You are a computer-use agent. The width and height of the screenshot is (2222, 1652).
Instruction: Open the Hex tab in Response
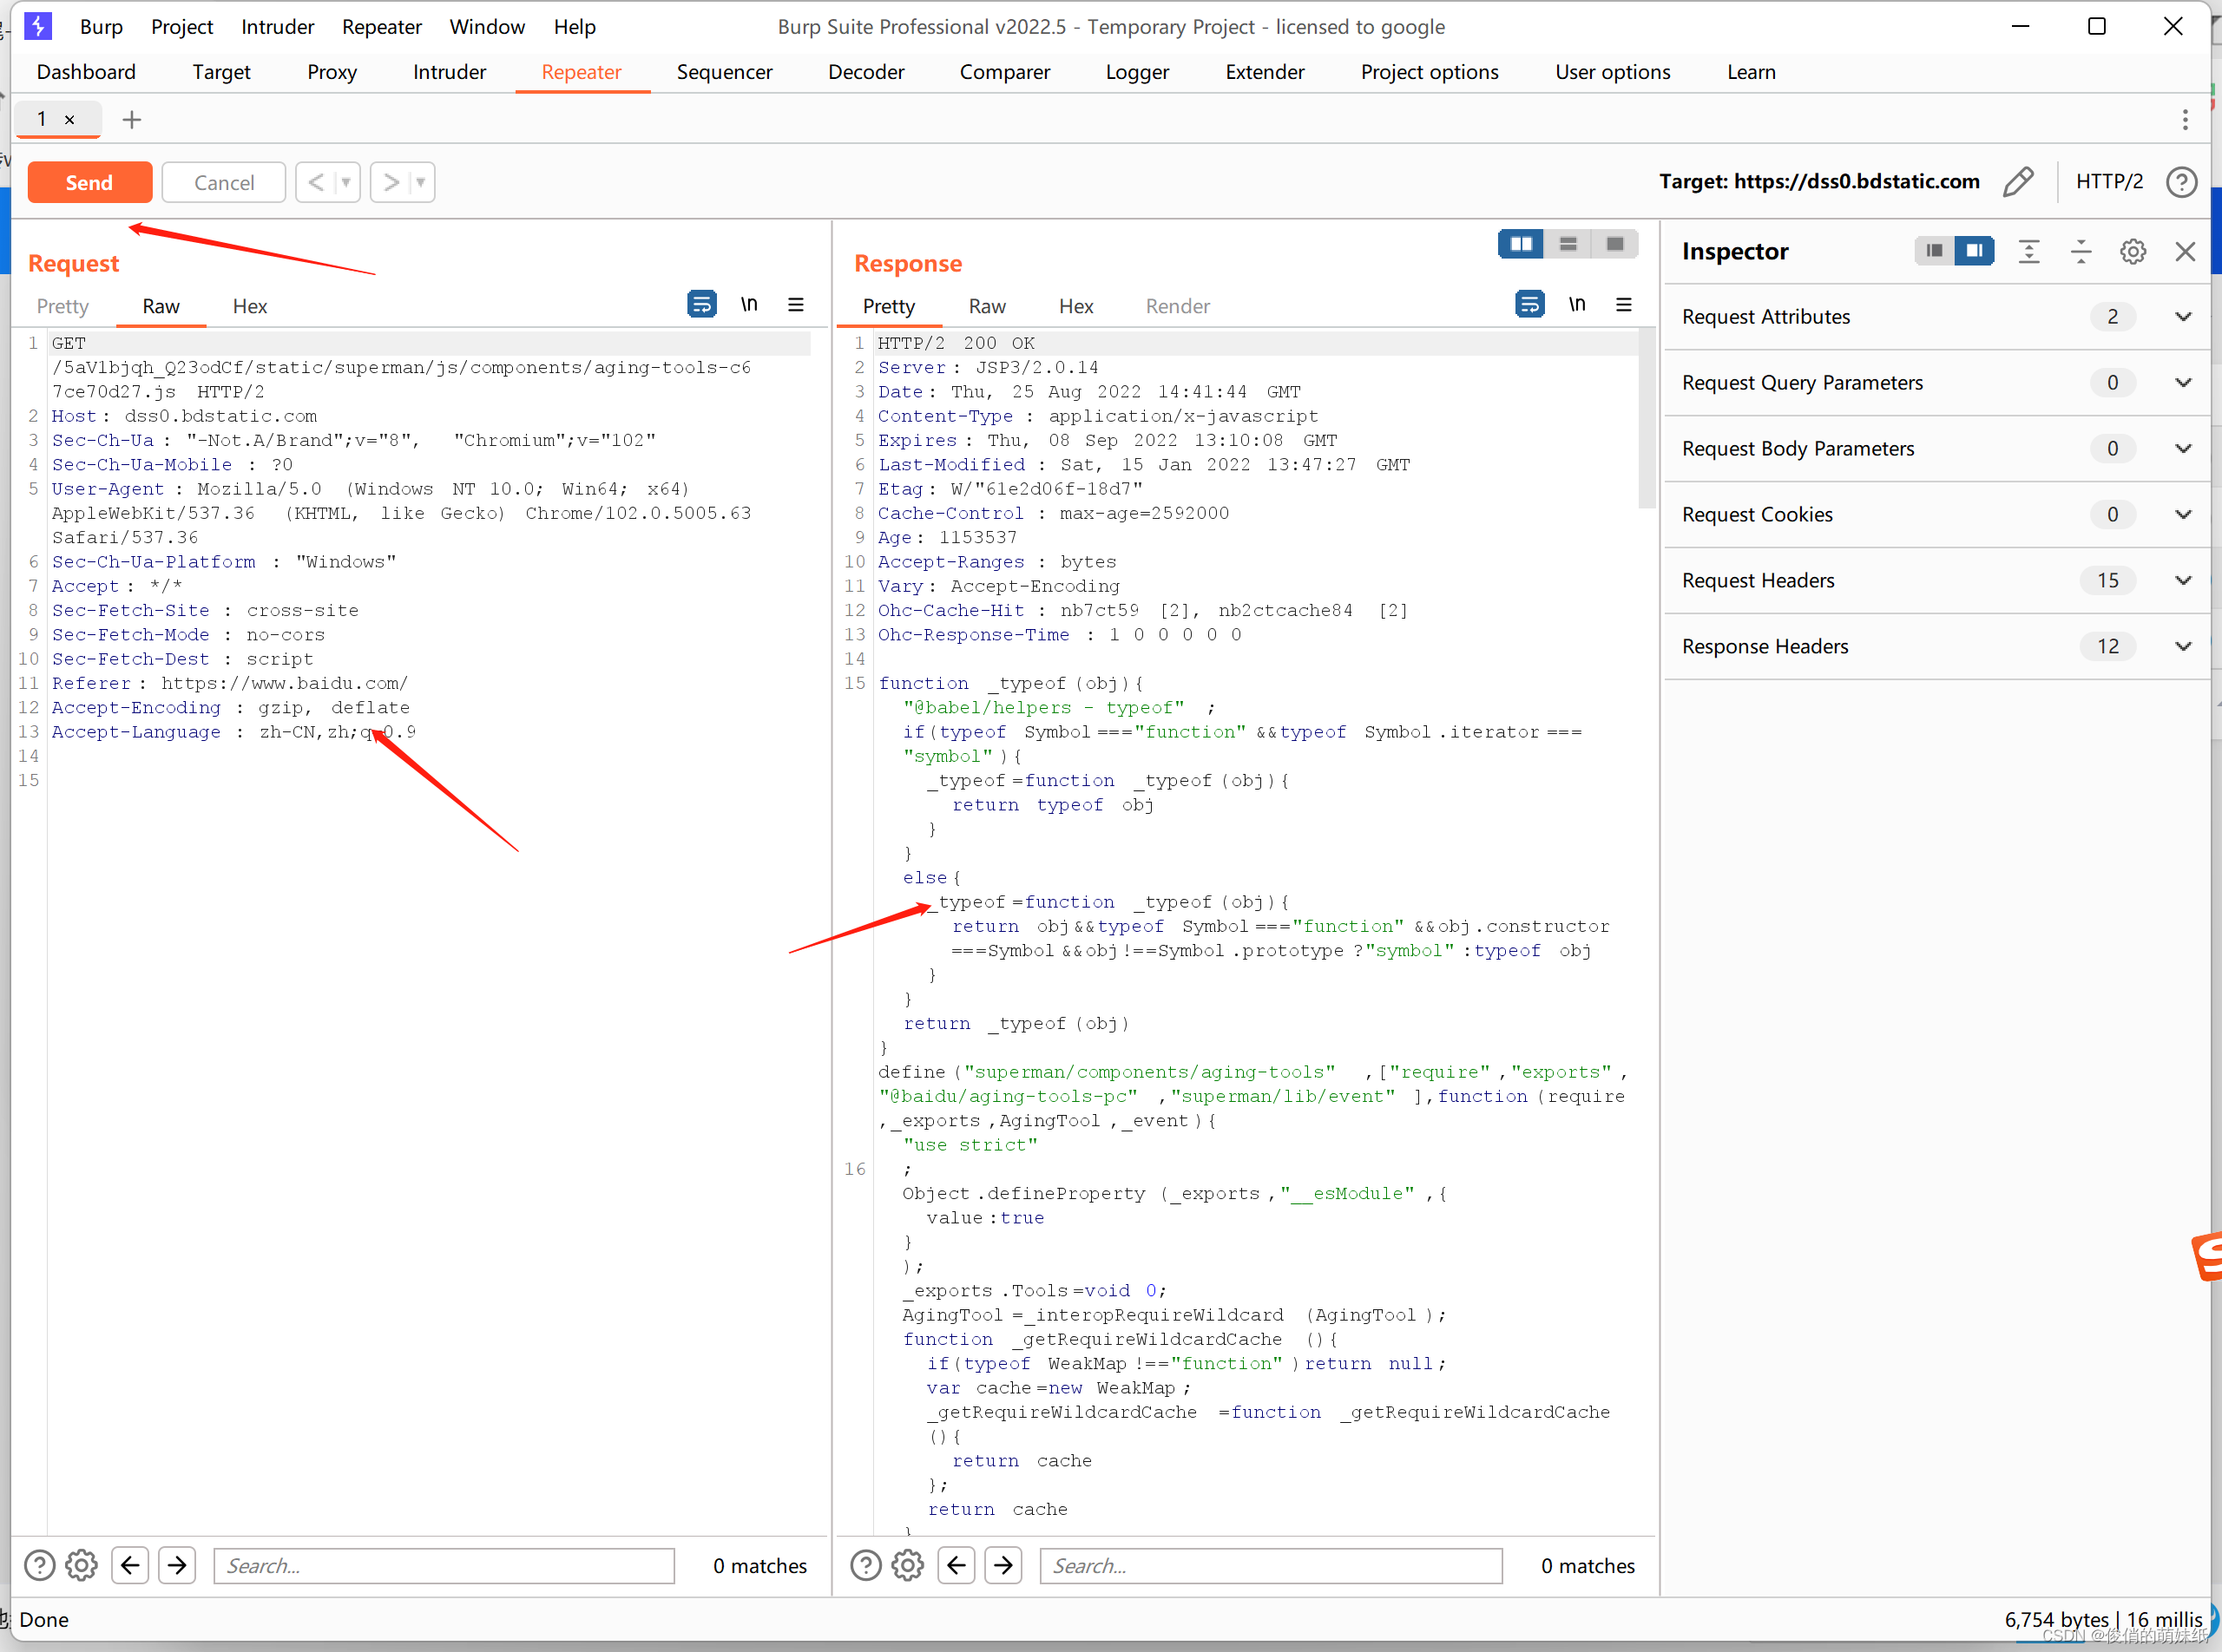(1075, 306)
